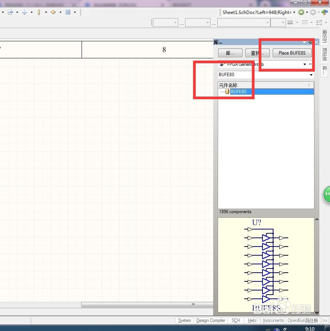Open the Libraries panel options triangle
Viewport: 330px width, 331px height.
304,42
